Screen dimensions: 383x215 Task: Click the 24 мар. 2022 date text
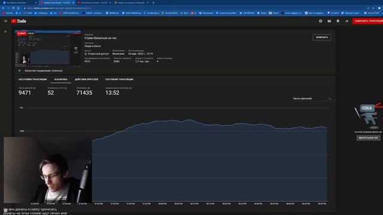click(141, 54)
